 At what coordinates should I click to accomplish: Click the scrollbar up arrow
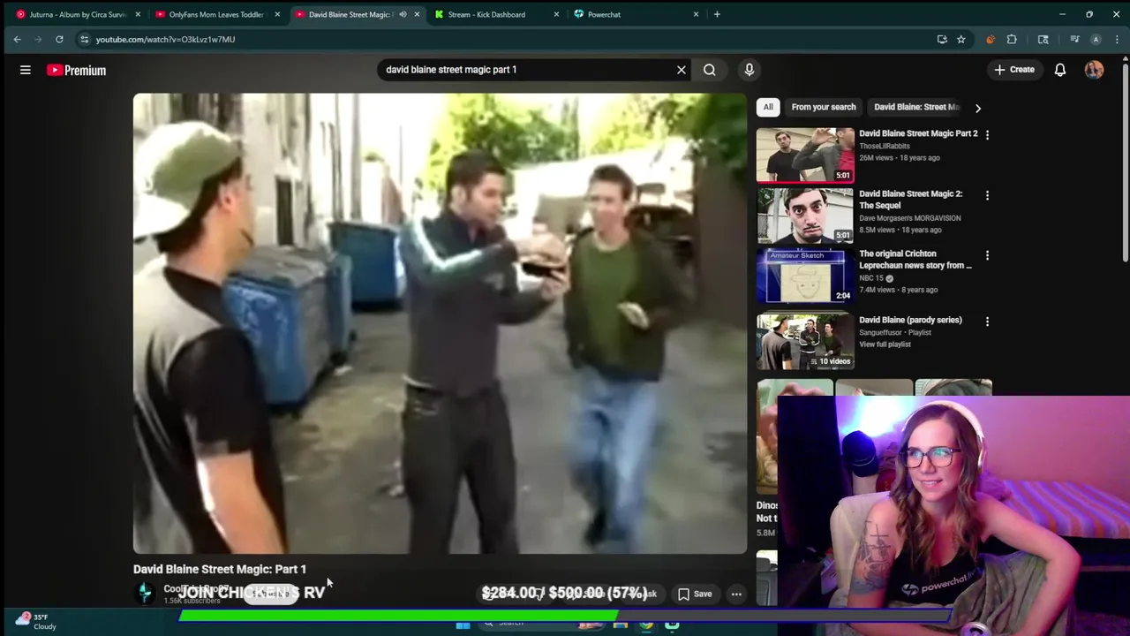pos(1125,60)
